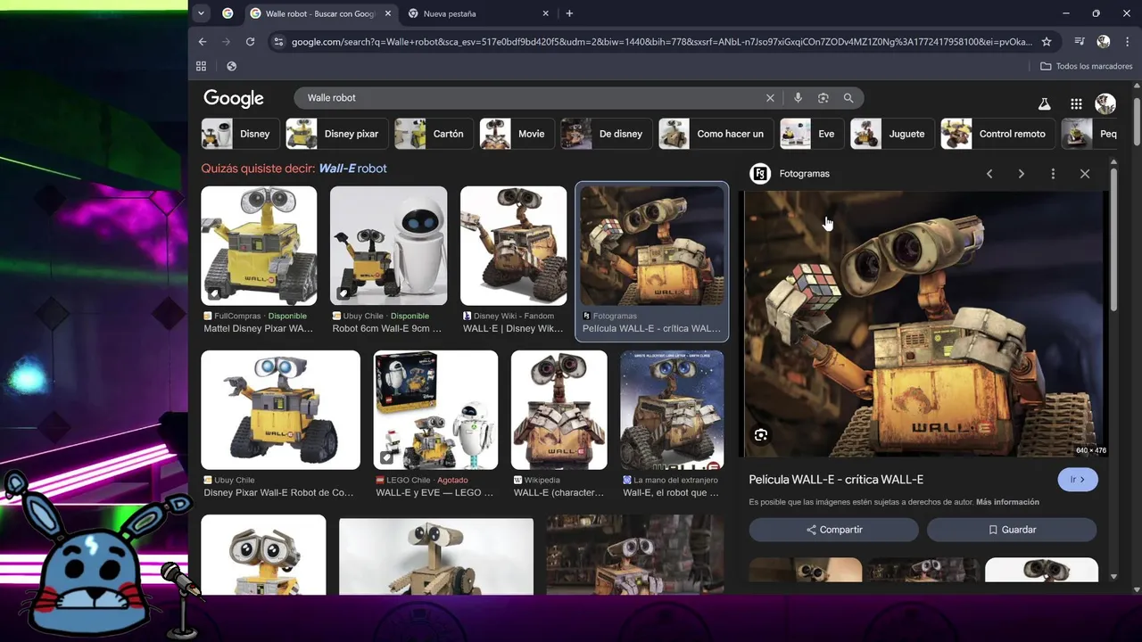Screen dimensions: 1142x642
Task: Open the Chrome media control icon
Action: (x=1080, y=42)
